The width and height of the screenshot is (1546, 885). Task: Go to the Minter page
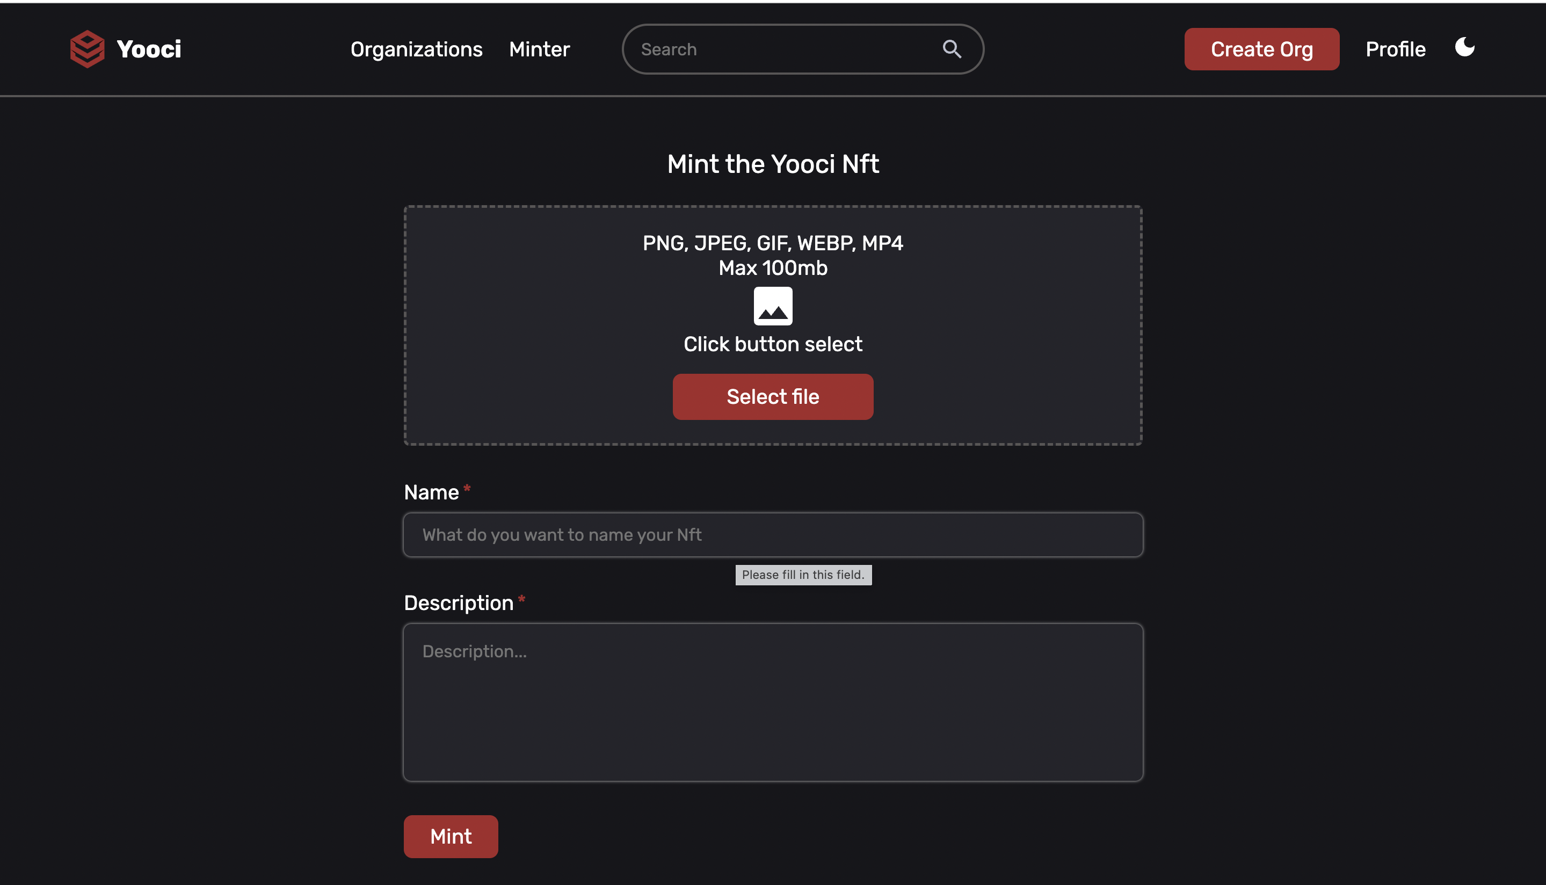pyautogui.click(x=539, y=49)
